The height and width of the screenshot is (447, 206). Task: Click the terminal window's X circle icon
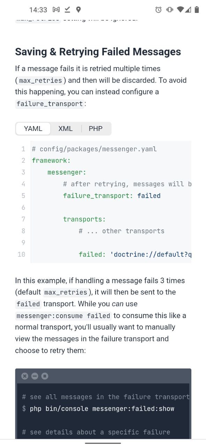(24, 376)
